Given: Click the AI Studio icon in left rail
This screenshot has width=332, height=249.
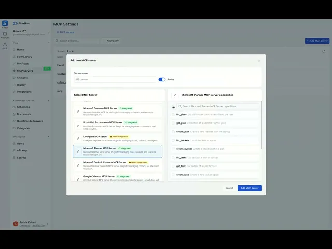Looking at the screenshot, I should [5, 23].
